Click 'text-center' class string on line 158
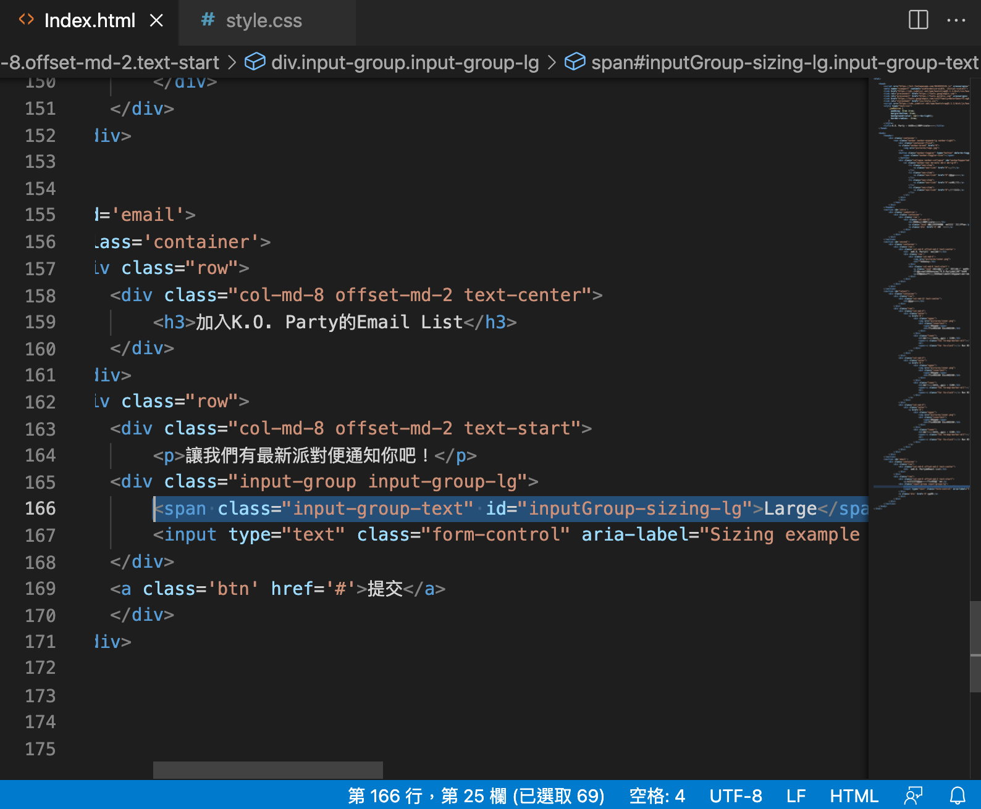The image size is (981, 809). 523,295
